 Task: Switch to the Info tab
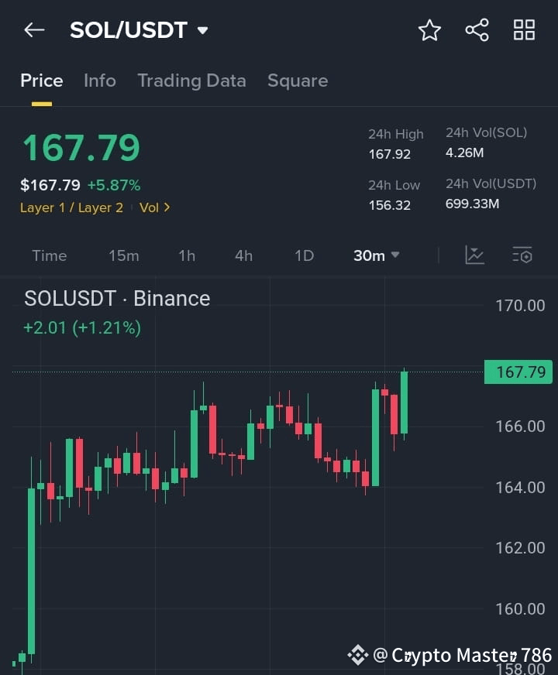tap(100, 81)
